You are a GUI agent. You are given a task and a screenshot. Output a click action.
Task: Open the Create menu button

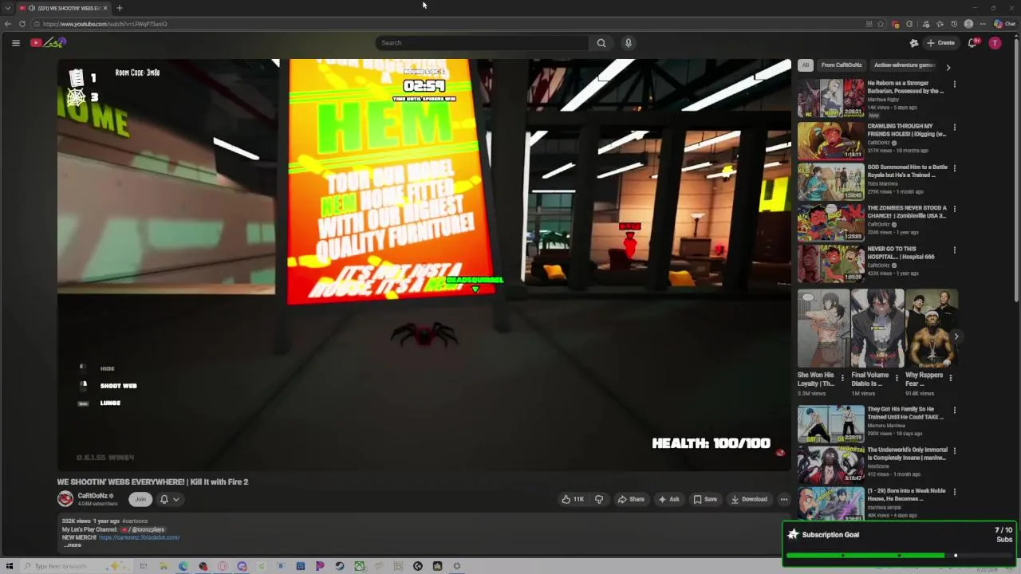tap(940, 43)
